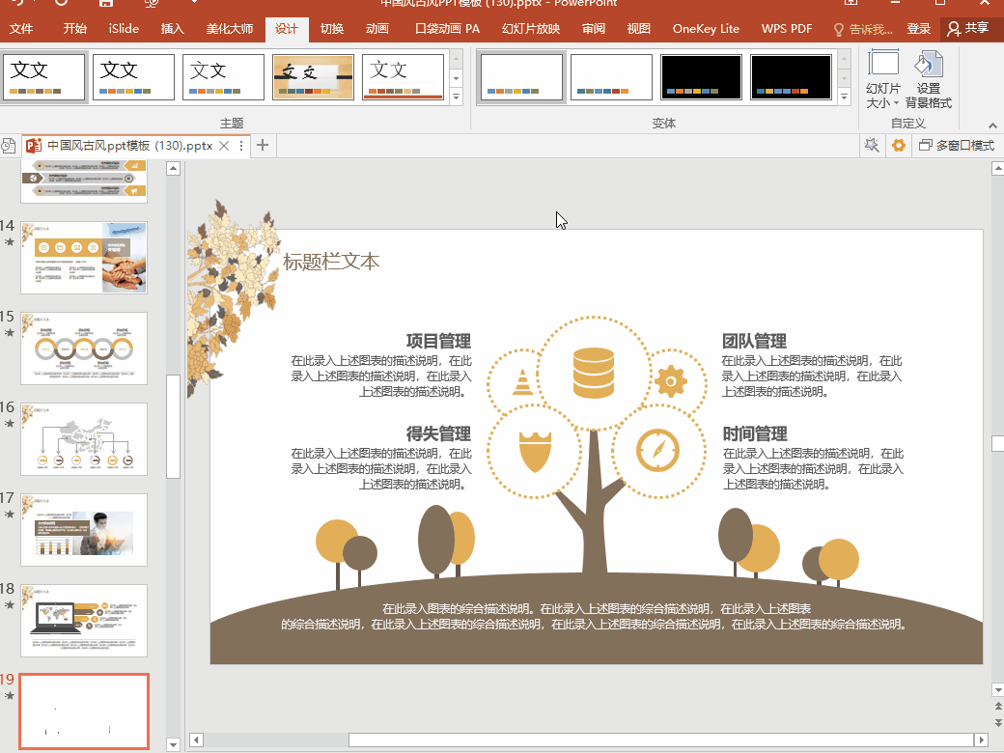This screenshot has width=1004, height=753.
Task: Click the database icon on the slide
Action: [x=593, y=374]
